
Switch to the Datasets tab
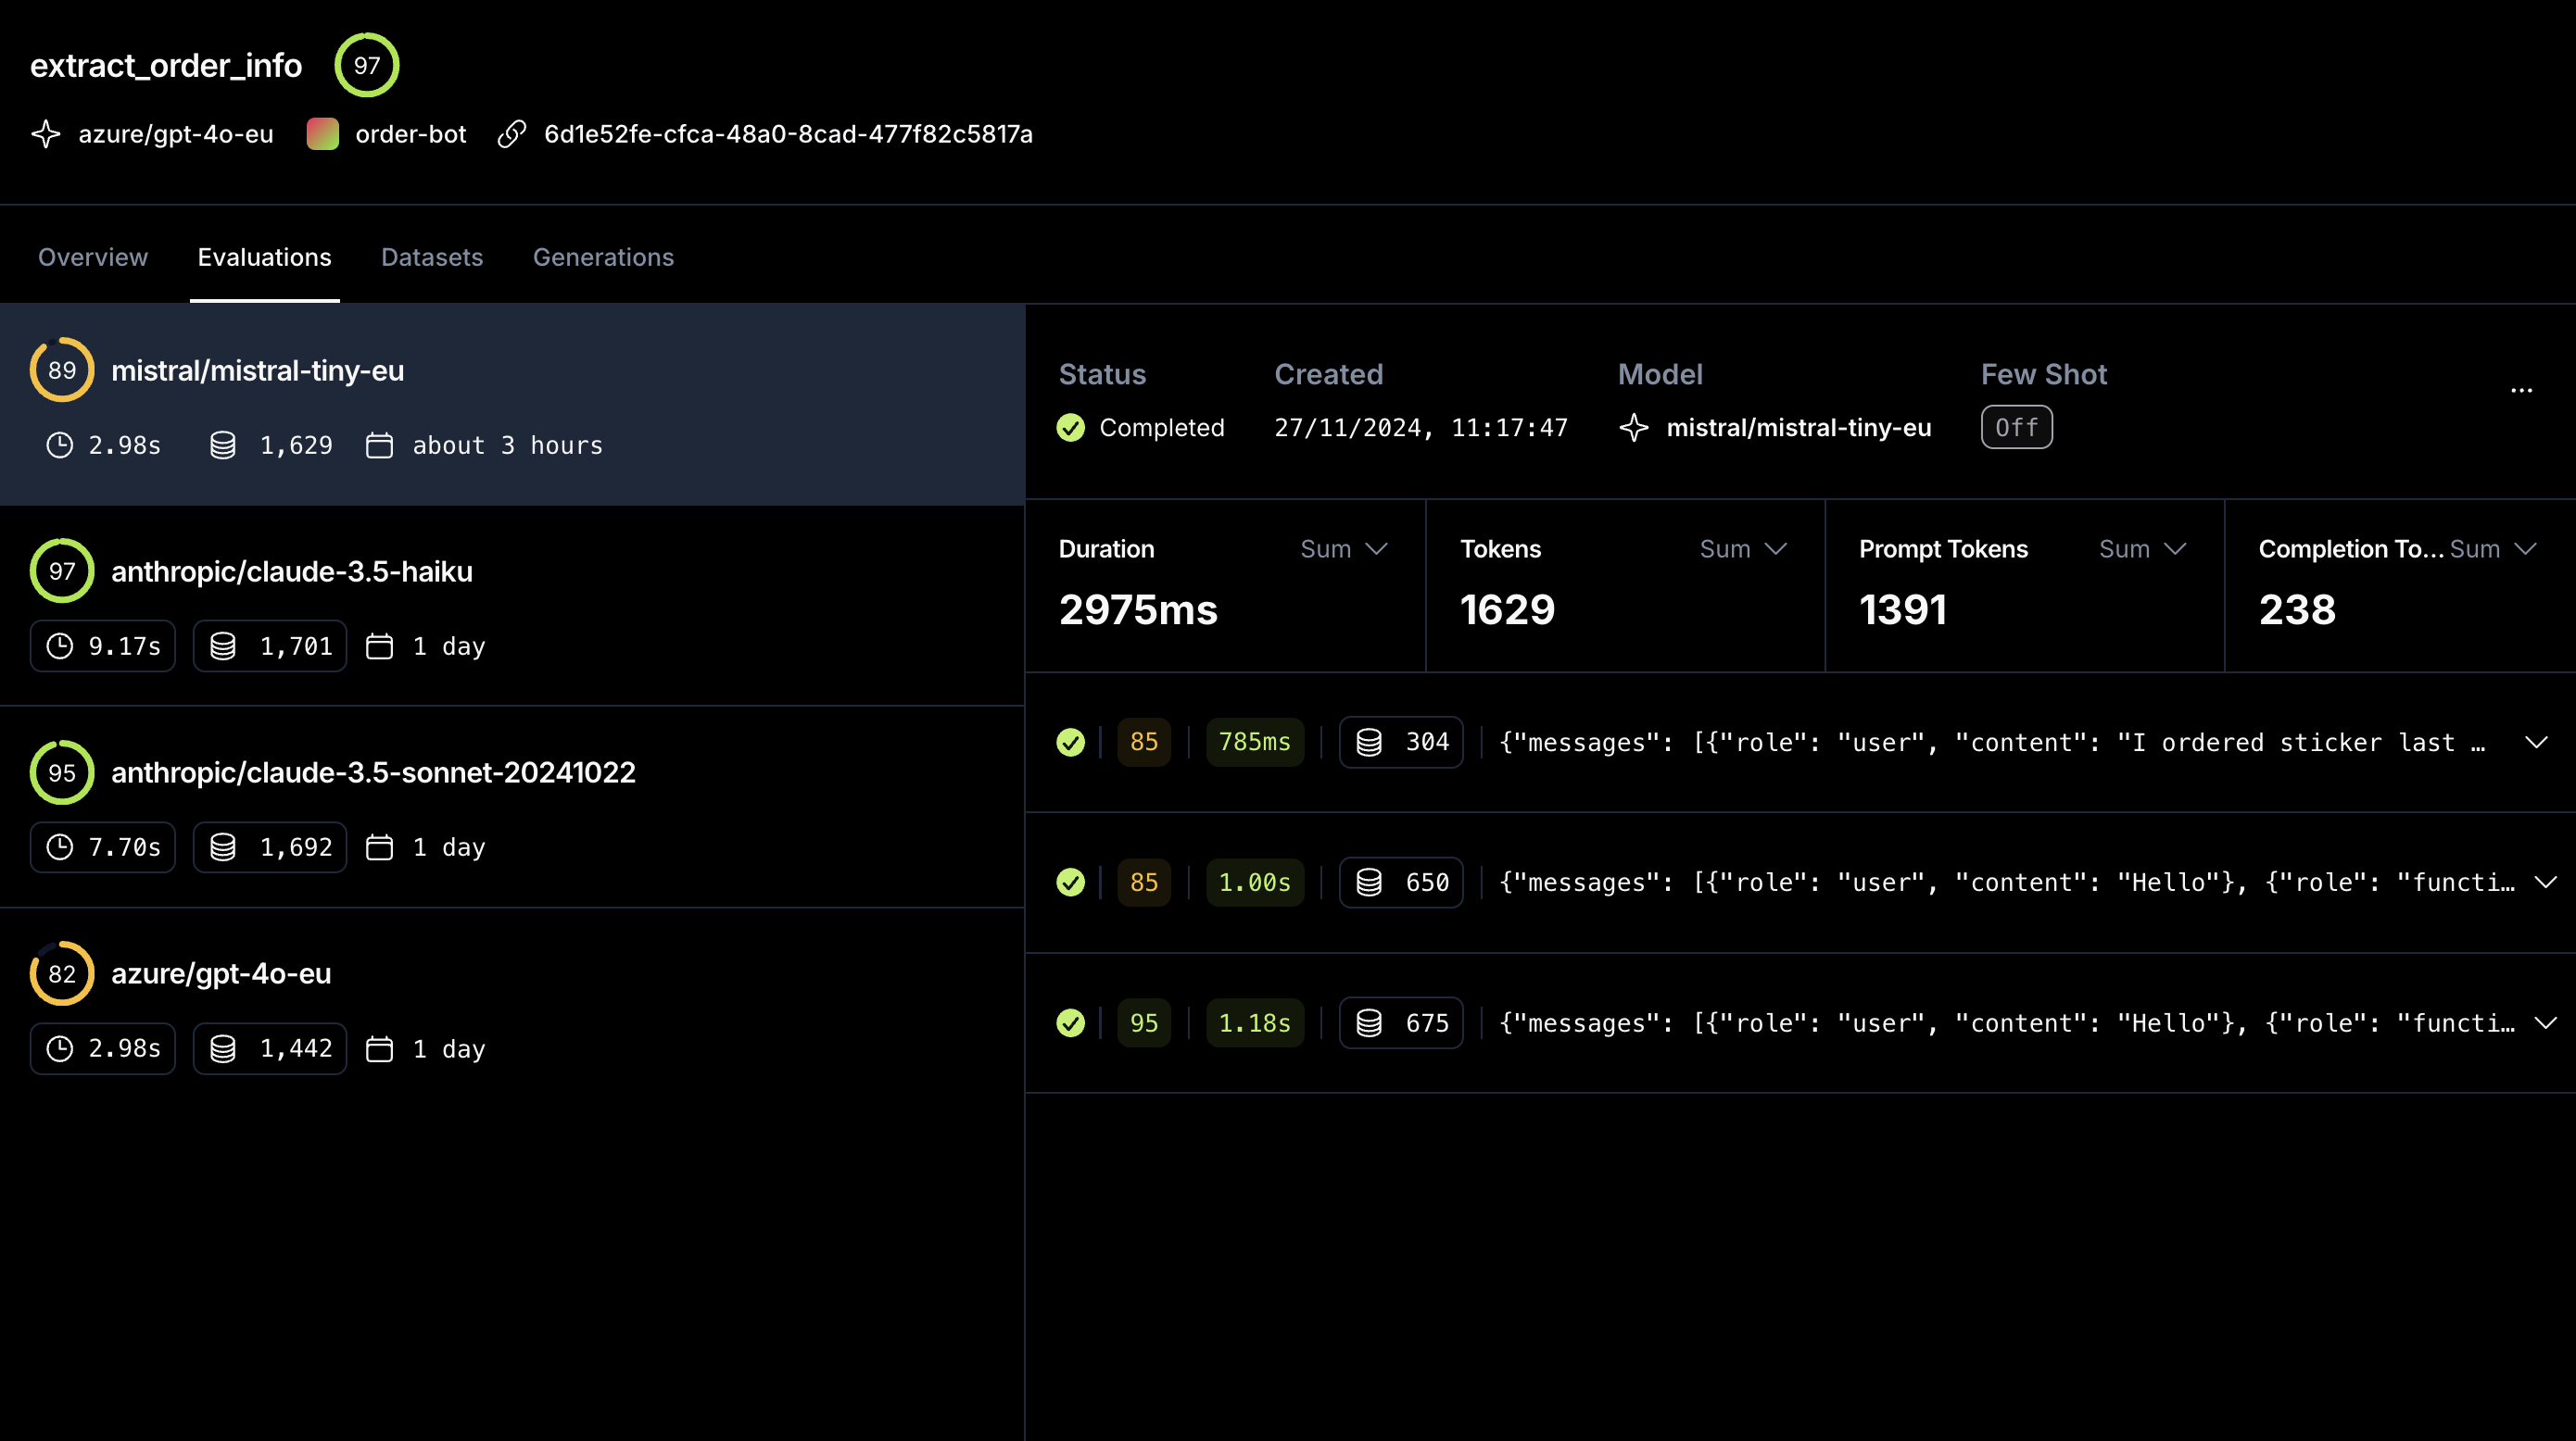click(432, 257)
